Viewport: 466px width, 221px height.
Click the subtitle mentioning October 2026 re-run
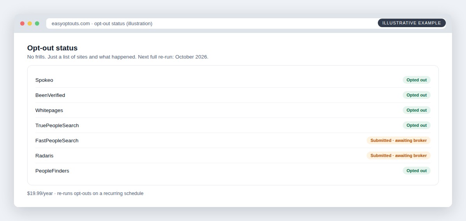click(118, 57)
